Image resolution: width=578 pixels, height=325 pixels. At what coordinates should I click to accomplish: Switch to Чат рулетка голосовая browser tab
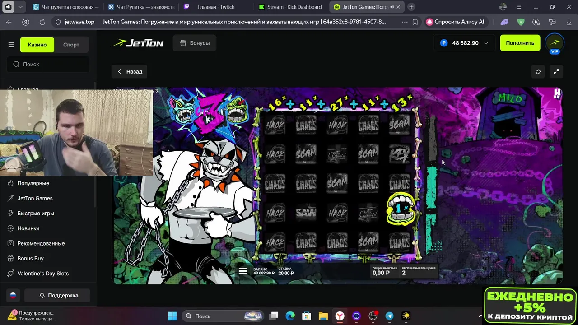(x=66, y=7)
